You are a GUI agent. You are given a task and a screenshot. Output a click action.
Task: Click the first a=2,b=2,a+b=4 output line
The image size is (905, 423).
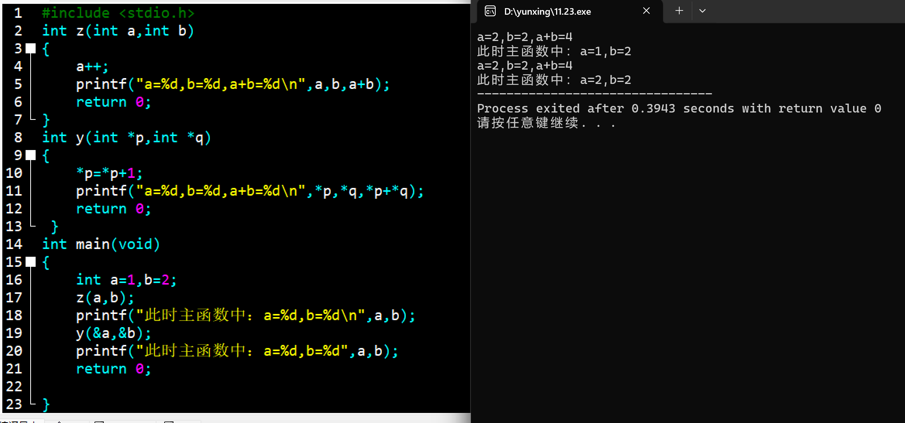coord(524,37)
